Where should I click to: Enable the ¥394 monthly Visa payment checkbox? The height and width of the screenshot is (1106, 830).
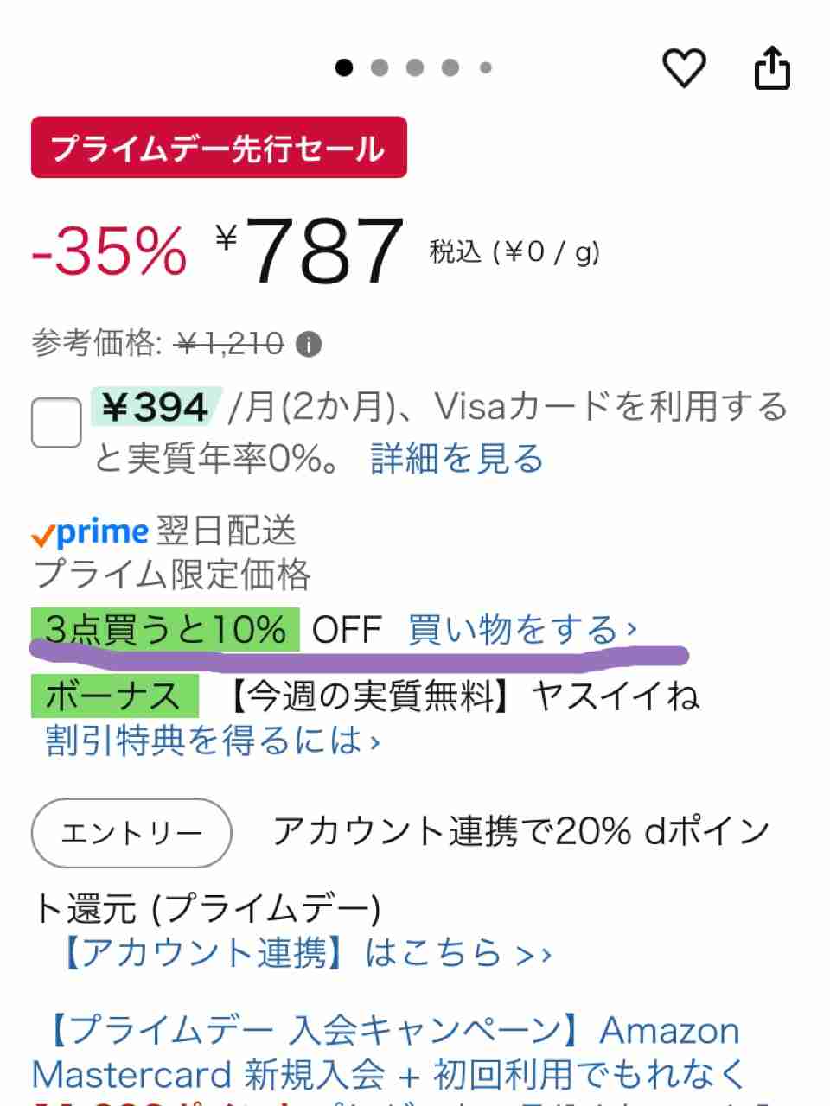pyautogui.click(x=55, y=423)
